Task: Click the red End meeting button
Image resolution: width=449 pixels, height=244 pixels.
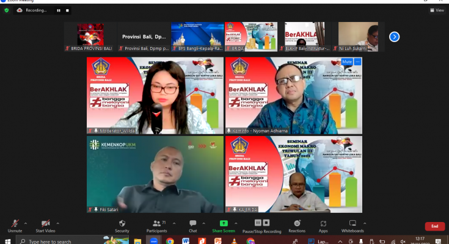Action: (x=435, y=226)
